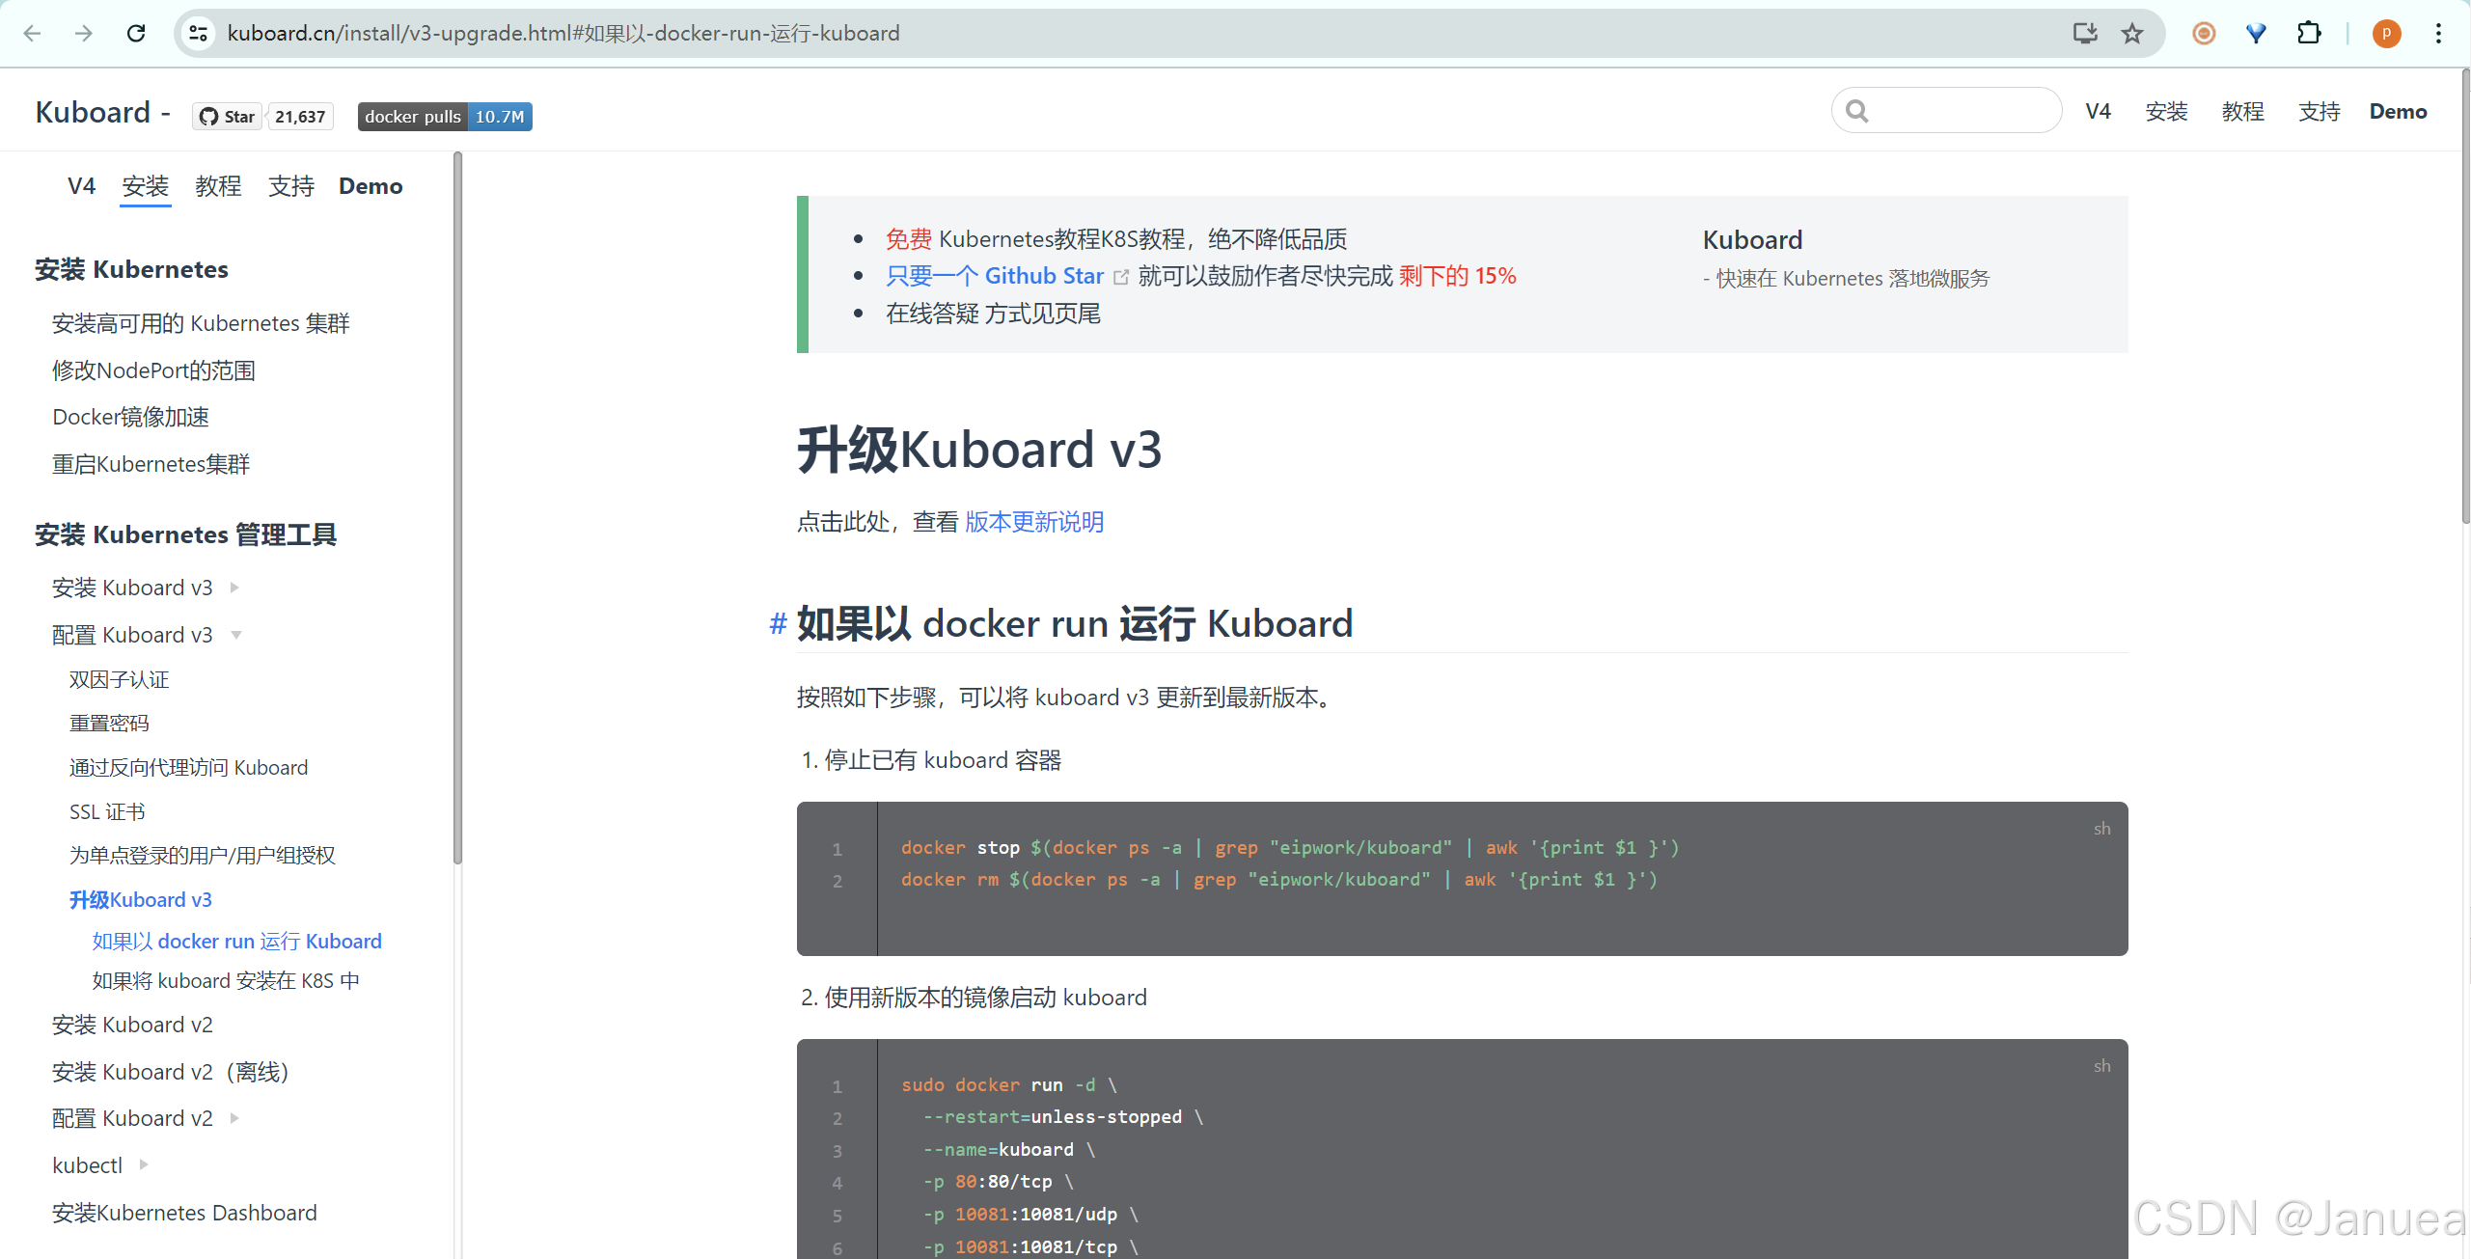The image size is (2471, 1259).
Task: Open site information icon in address bar
Action: (x=198, y=33)
